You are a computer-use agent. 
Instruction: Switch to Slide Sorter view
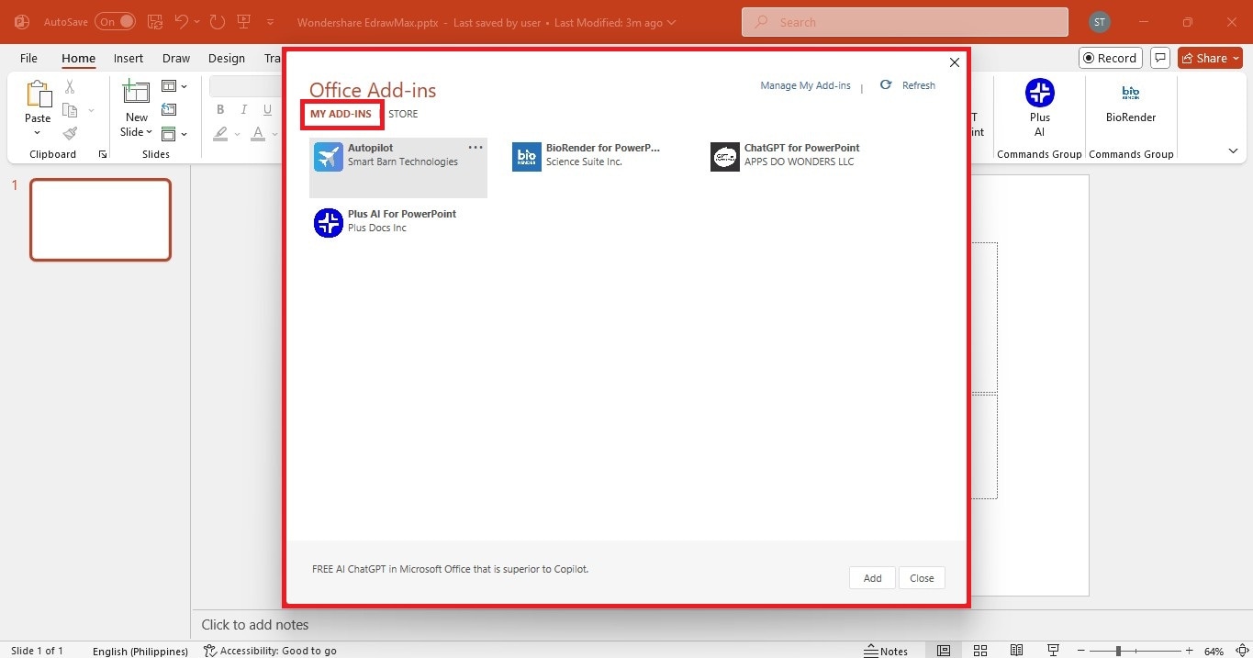coord(980,651)
